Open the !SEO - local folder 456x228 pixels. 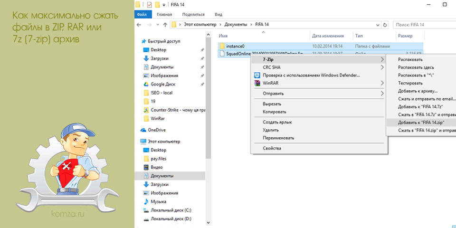[162, 93]
